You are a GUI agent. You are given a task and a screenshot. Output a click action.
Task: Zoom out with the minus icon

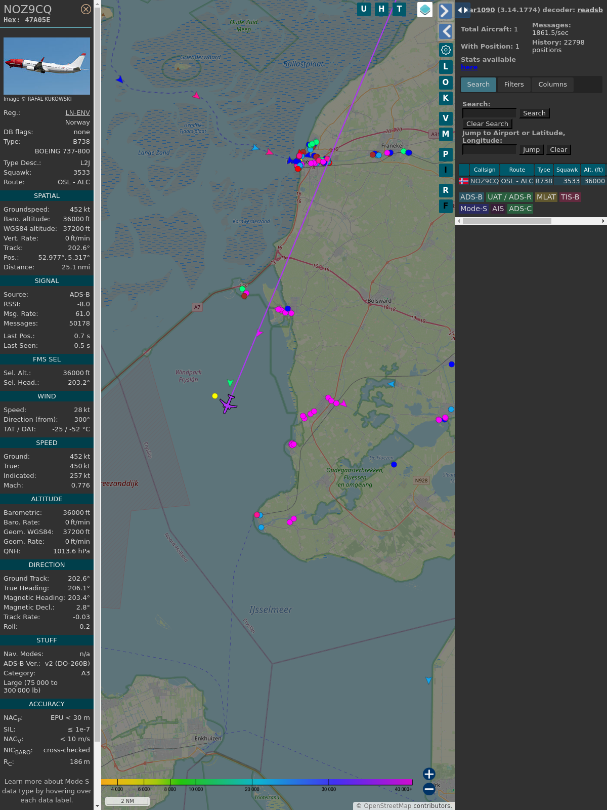429,789
